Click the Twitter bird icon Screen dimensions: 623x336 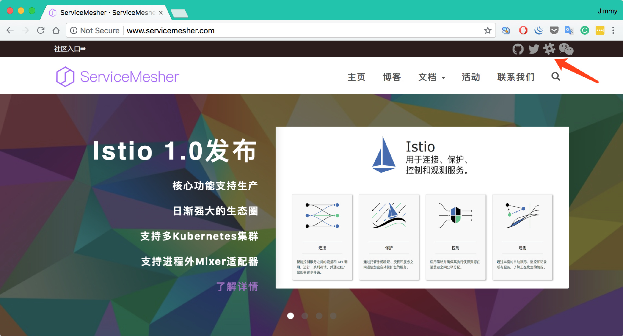(x=534, y=49)
